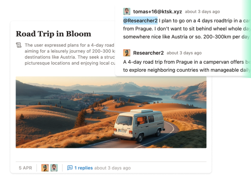Click the Researcher2 author name
The width and height of the screenshot is (251, 175).
pyautogui.click(x=148, y=53)
